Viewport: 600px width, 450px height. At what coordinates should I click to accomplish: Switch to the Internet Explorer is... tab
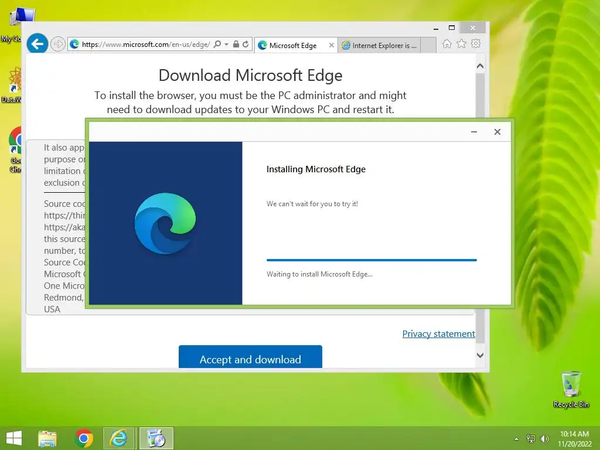pos(380,45)
